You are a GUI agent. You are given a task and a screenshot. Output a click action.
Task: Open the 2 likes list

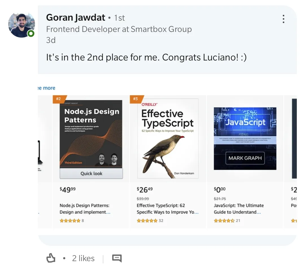[83, 258]
